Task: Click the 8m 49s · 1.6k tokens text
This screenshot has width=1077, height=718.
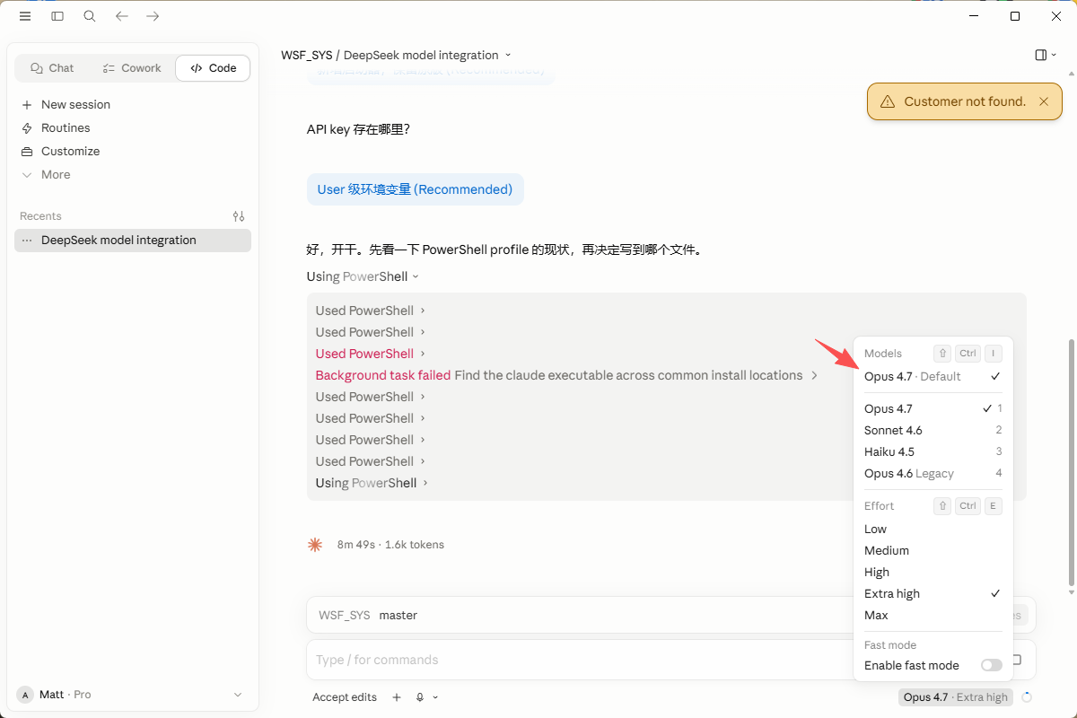Action: [390, 545]
